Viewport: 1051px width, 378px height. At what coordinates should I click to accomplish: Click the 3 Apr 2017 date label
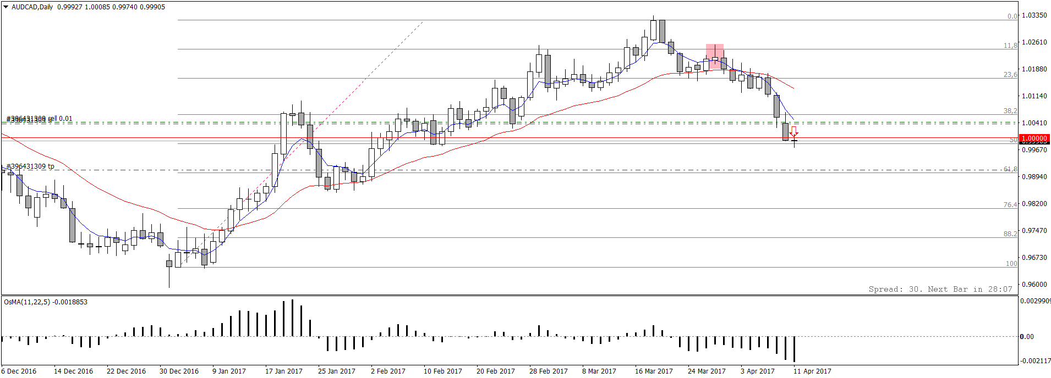(757, 371)
